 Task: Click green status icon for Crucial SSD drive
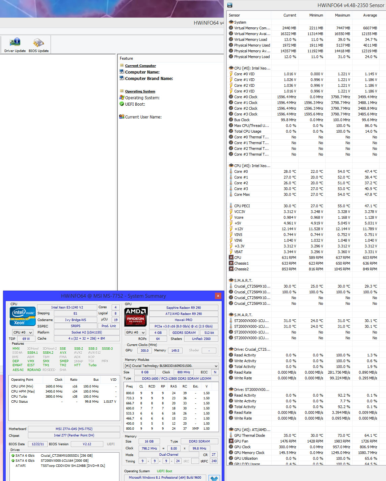pyautogui.click(x=13, y=455)
